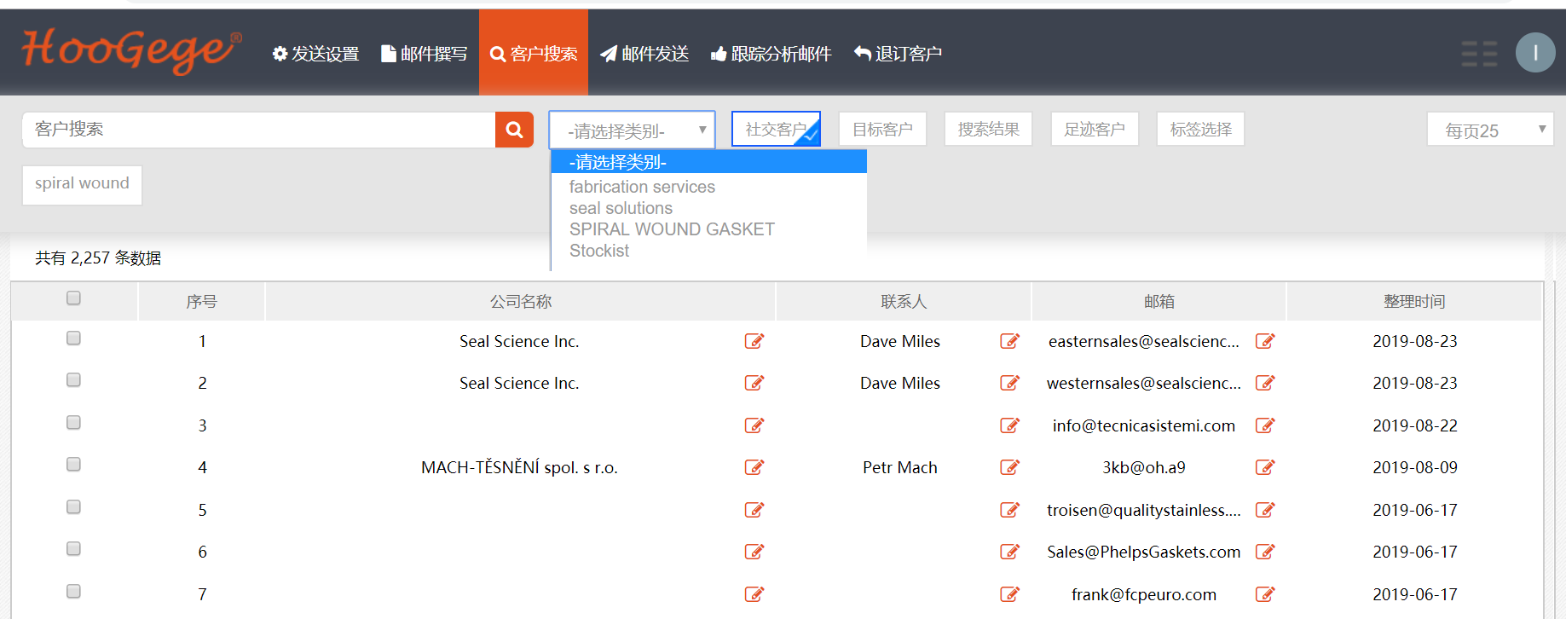The image size is (1566, 619).
Task: Edit company name icon in row 5
Action: coord(754,510)
